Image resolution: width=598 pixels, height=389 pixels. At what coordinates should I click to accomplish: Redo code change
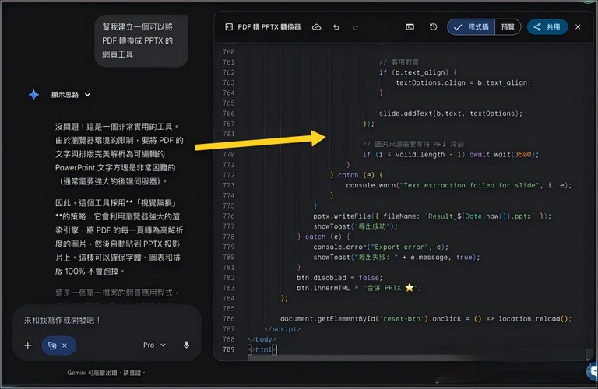(x=355, y=27)
